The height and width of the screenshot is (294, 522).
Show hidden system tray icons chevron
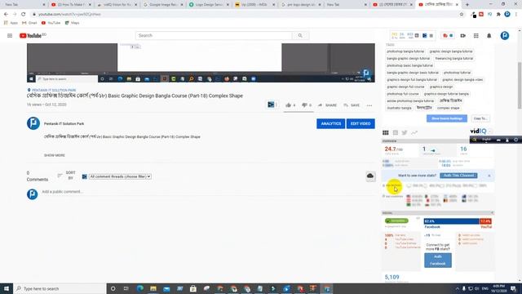pyautogui.click(x=457, y=288)
